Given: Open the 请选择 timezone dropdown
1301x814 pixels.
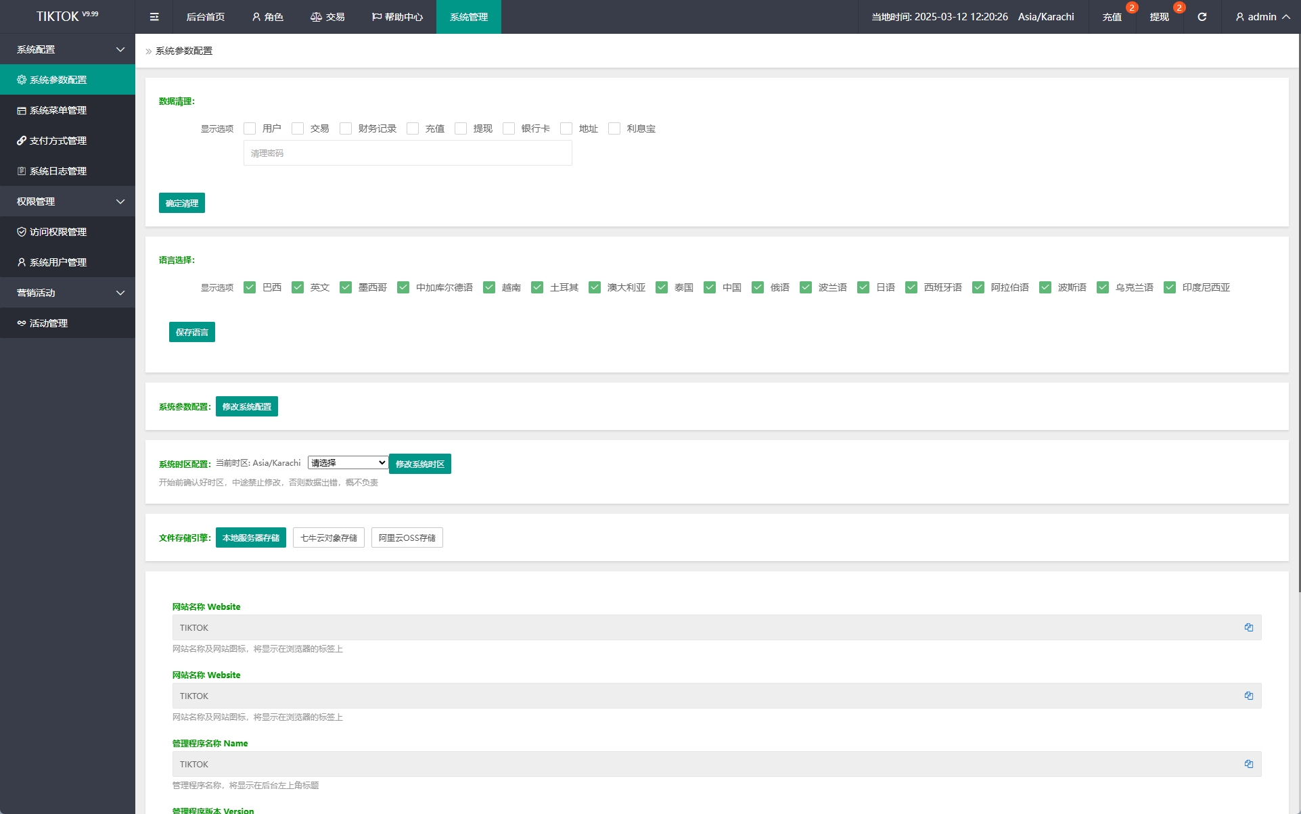Looking at the screenshot, I should 348,463.
